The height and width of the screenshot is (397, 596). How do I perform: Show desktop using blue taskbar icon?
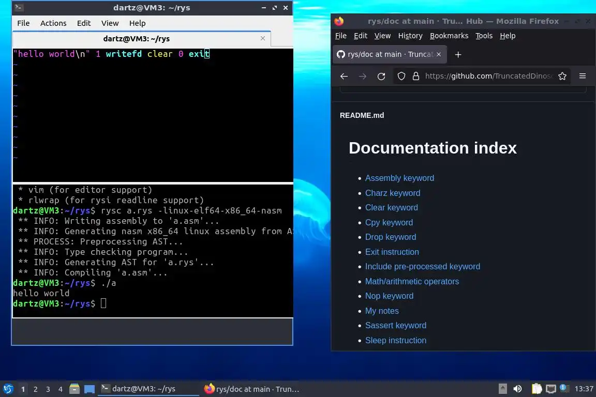(x=90, y=389)
